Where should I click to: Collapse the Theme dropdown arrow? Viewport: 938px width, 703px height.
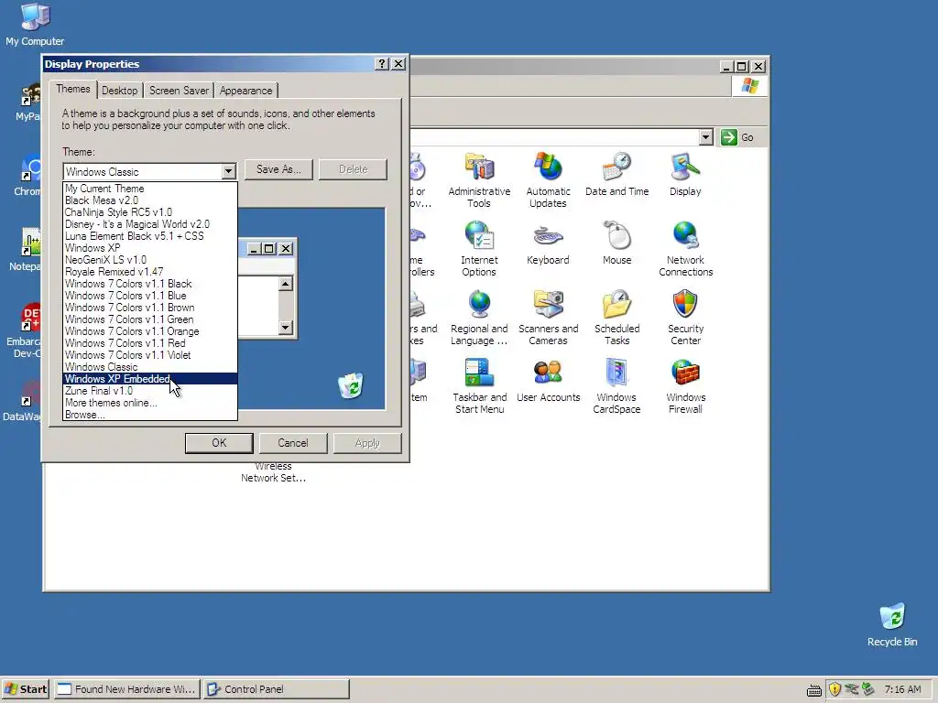tap(228, 171)
